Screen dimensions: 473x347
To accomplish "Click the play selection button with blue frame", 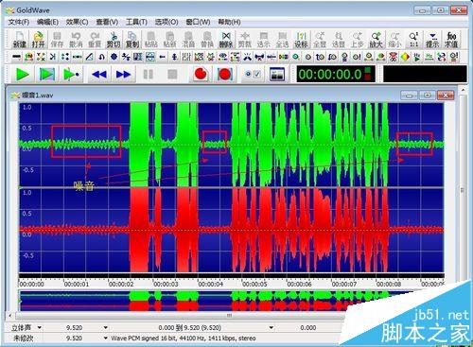I will 46,75.
